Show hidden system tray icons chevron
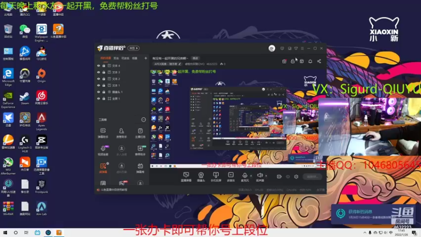 [365, 233]
